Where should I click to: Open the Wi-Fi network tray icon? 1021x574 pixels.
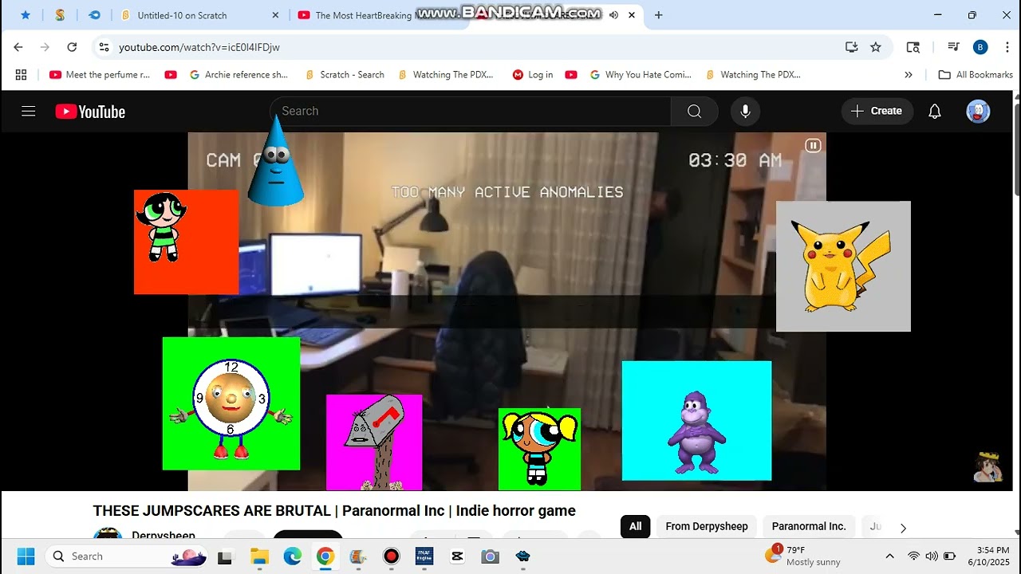click(913, 556)
